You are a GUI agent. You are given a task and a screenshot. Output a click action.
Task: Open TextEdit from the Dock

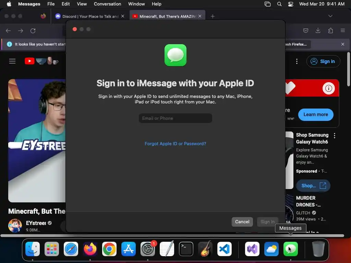click(167, 249)
